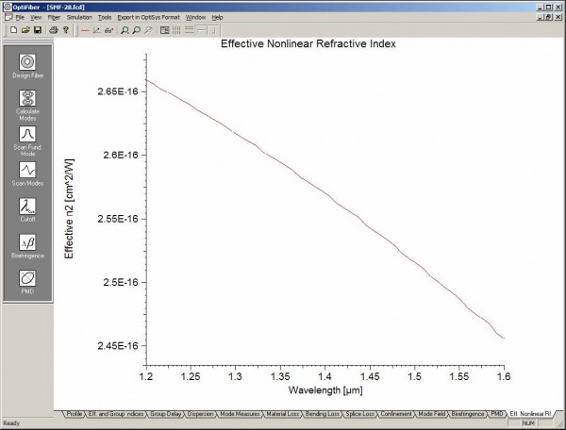This screenshot has height=430, width=566.
Task: Click the 2.45E-16 y-axis value
Action: (x=118, y=345)
